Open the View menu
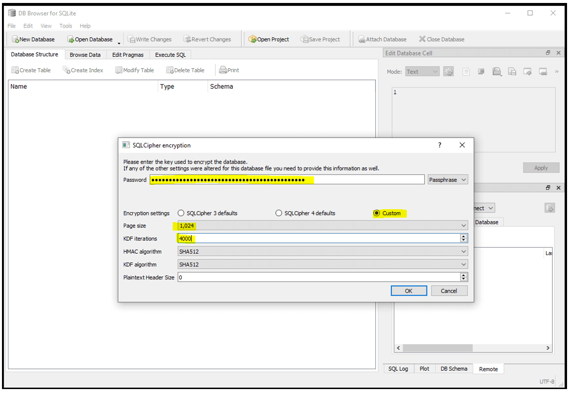The height and width of the screenshot is (394, 572). [x=46, y=26]
